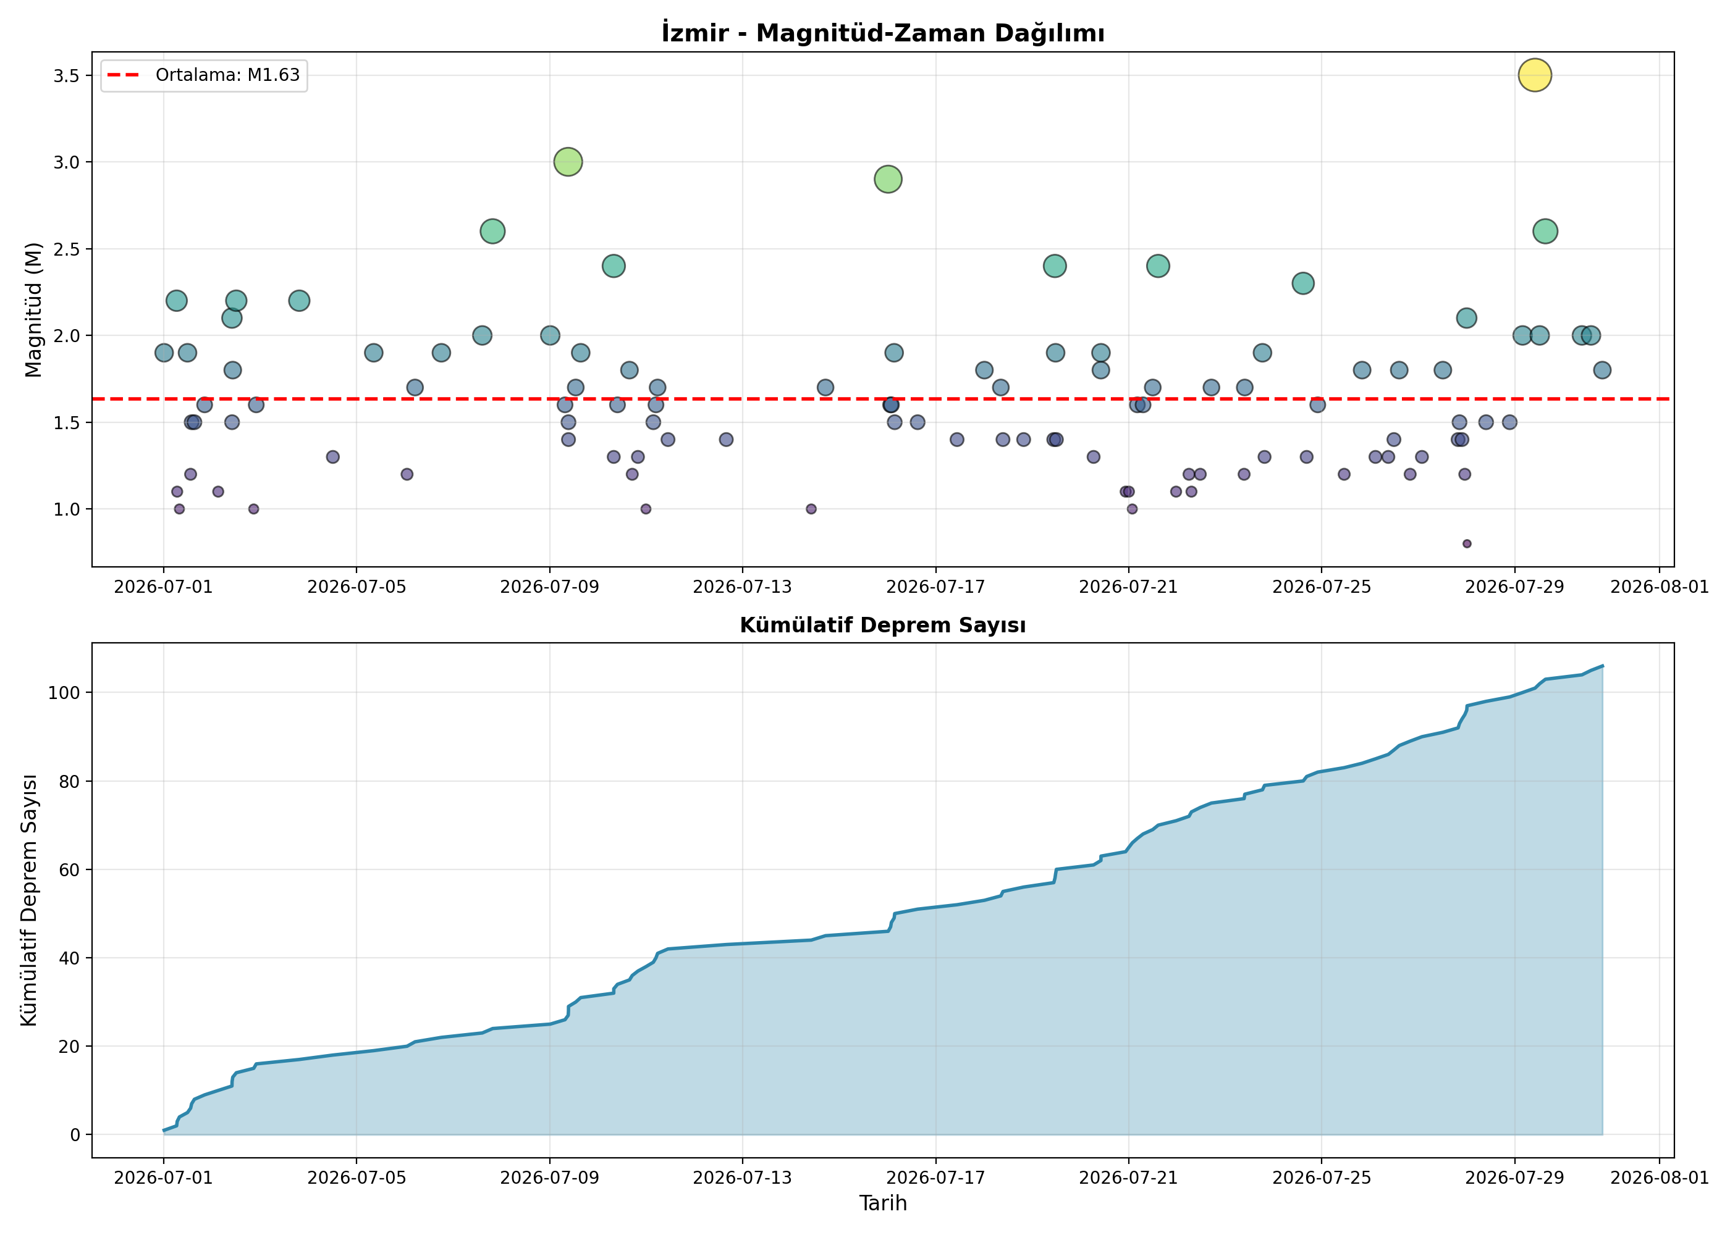The height and width of the screenshot is (1235, 1730).
Task: Click 2026-07-29 label under the cumulative chart
Action: (x=1515, y=1178)
